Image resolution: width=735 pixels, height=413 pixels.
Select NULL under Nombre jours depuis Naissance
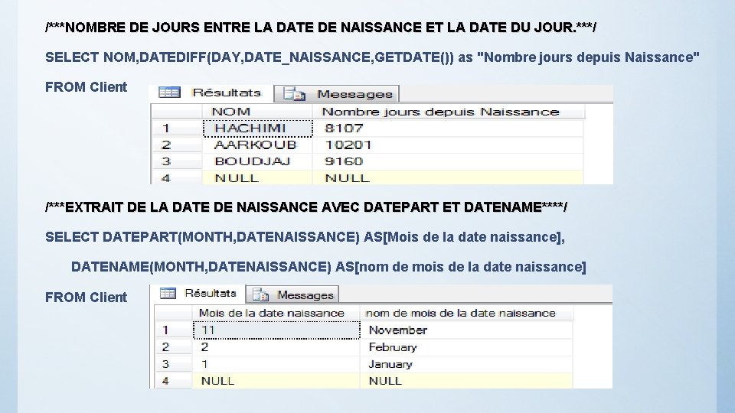click(x=448, y=177)
